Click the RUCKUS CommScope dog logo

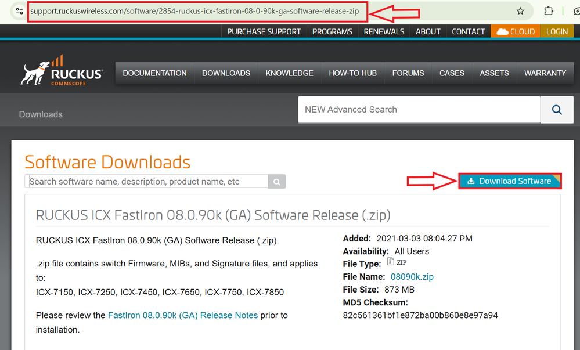coord(62,72)
